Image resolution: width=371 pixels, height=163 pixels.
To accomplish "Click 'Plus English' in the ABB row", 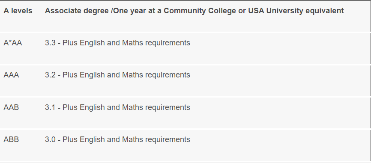I will coord(84,139).
